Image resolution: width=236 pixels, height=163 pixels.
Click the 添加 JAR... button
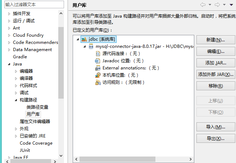point(216,63)
